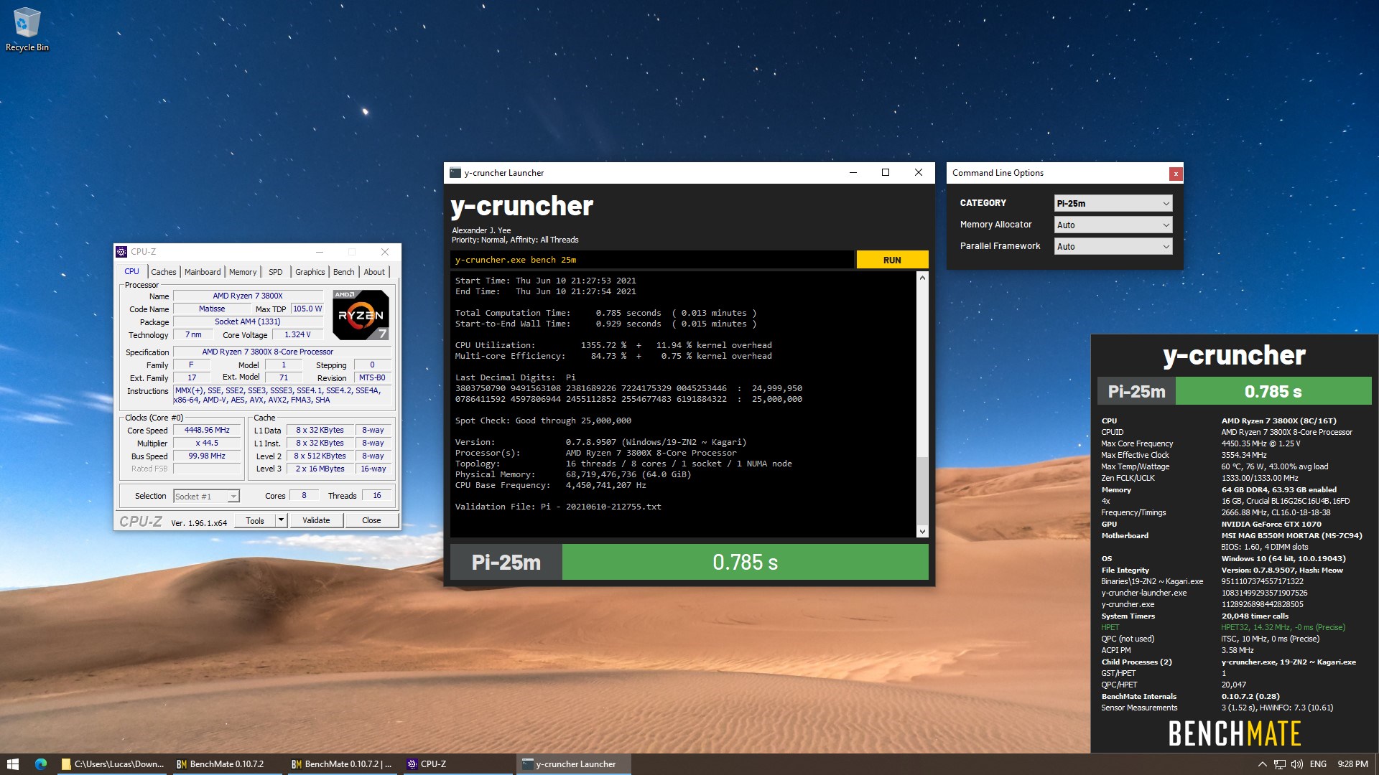Open the Memory tab in CPU-Z

(x=243, y=272)
